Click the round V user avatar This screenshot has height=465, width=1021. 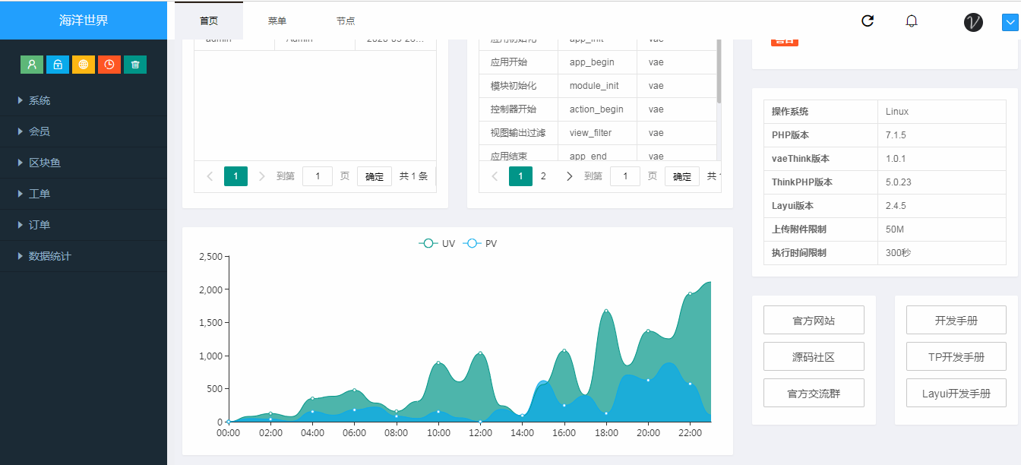point(973,22)
